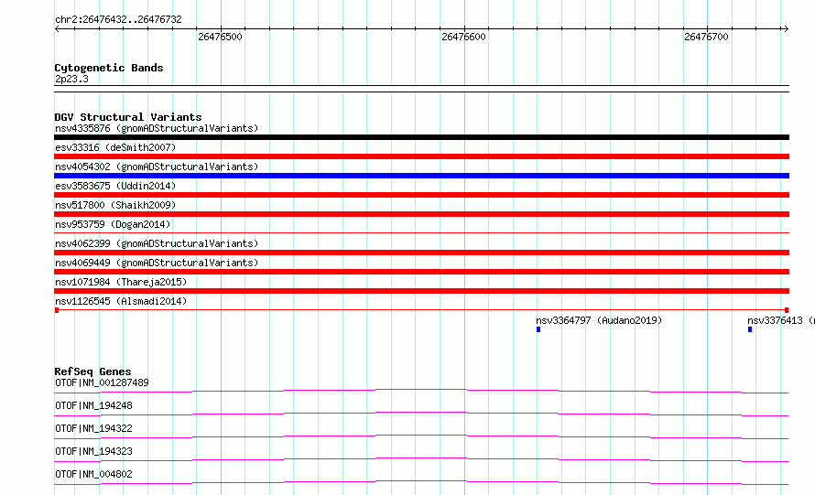Click variant label nsv953759 (Dogan2014)
Screen dimensions: 815x495
point(113,224)
